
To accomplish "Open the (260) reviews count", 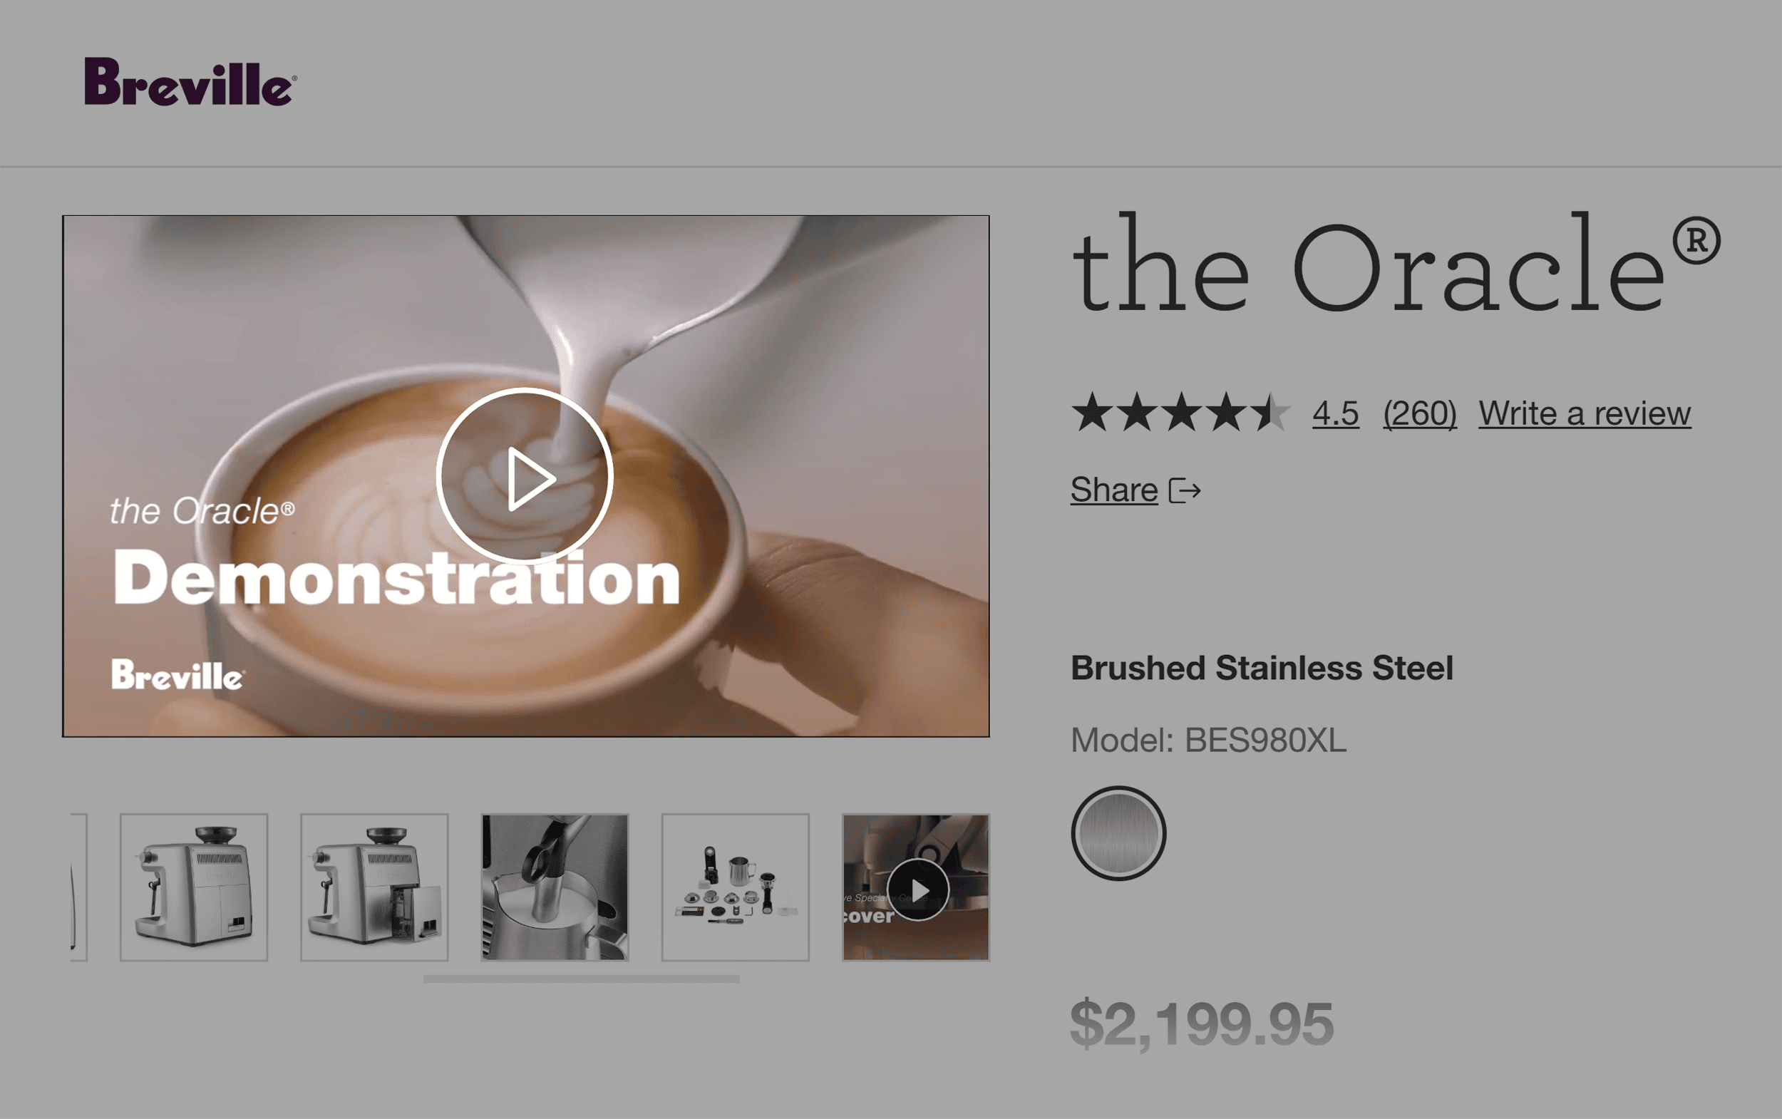I will (1420, 413).
